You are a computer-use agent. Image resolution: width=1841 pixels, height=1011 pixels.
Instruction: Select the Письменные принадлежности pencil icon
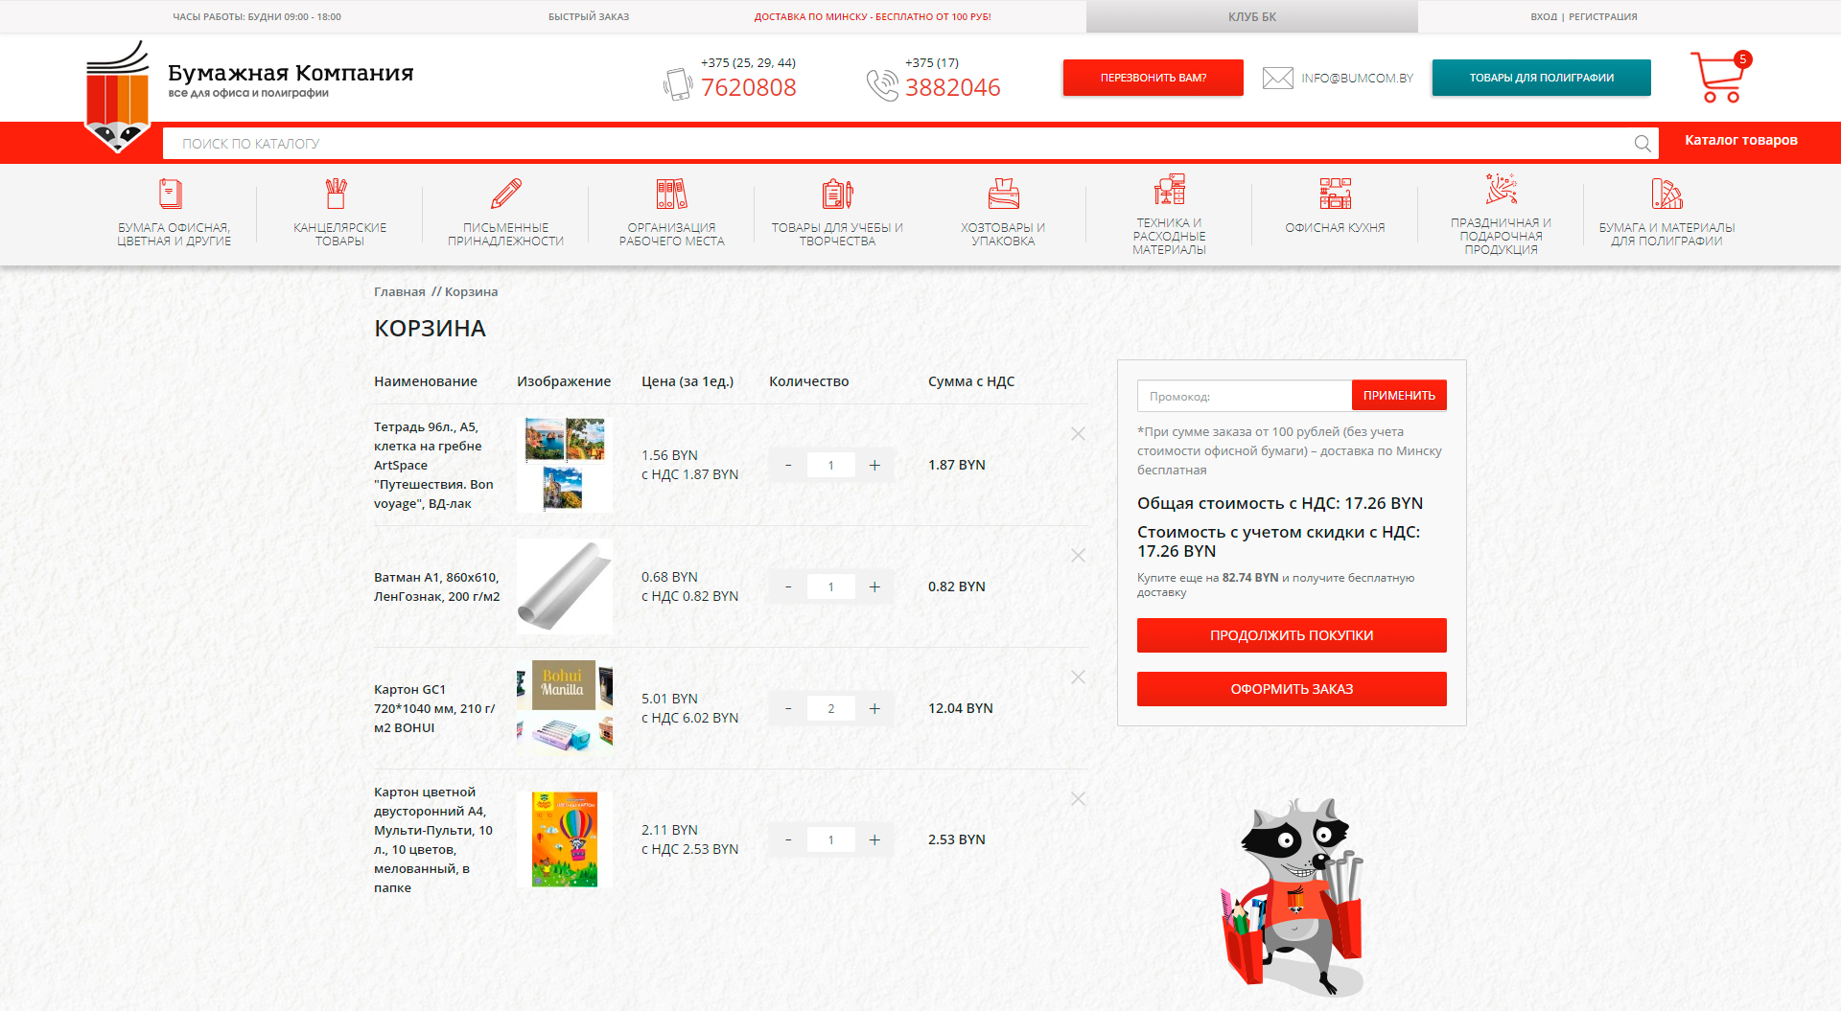[505, 195]
